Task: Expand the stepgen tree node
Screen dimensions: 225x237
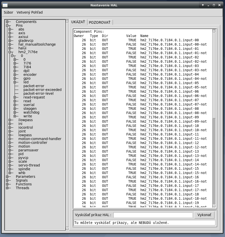Action: coord(15,109)
